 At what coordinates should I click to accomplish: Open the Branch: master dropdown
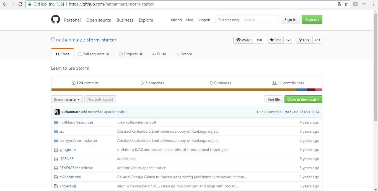point(67,100)
